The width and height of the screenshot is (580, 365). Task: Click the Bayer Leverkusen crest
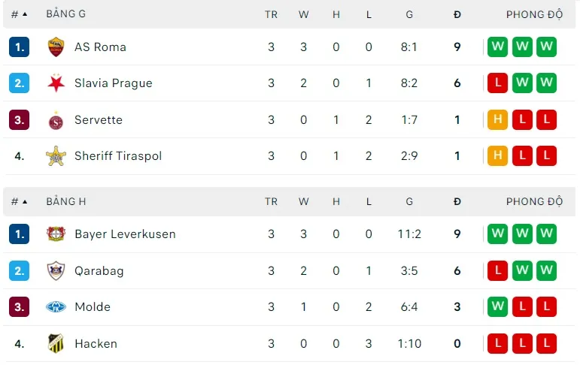click(56, 234)
